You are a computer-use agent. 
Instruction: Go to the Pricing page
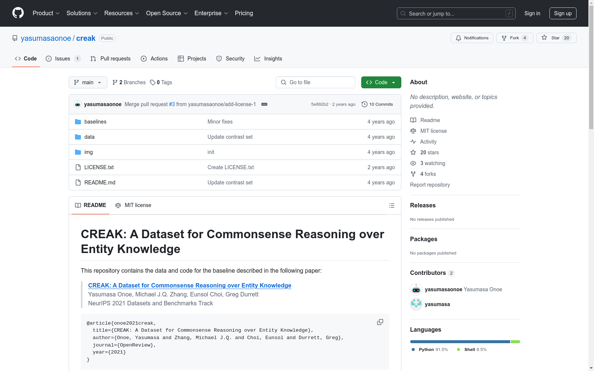click(244, 13)
